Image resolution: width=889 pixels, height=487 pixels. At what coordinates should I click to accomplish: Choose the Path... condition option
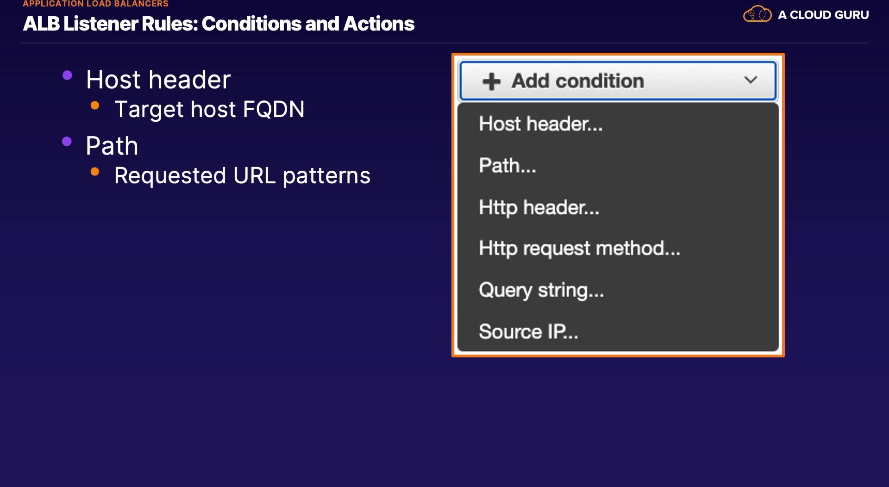click(x=507, y=166)
